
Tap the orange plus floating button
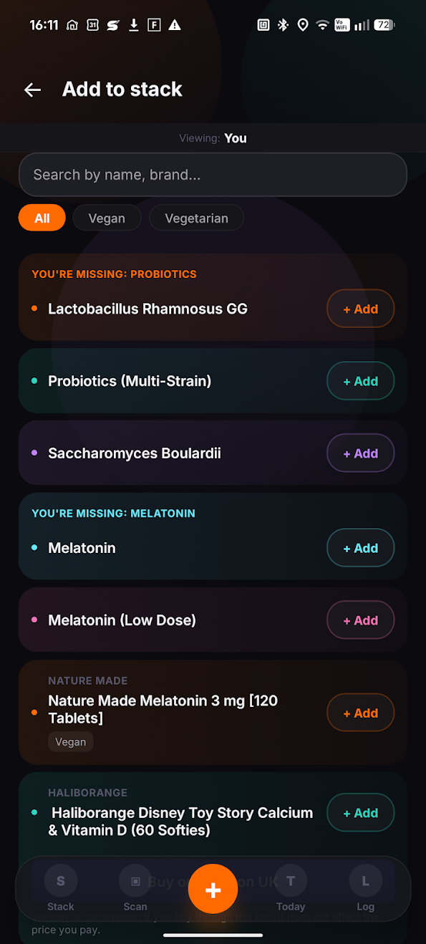(x=213, y=889)
